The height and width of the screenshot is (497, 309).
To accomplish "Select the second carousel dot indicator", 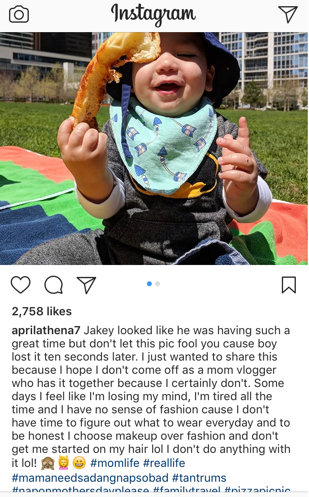I will (158, 284).
